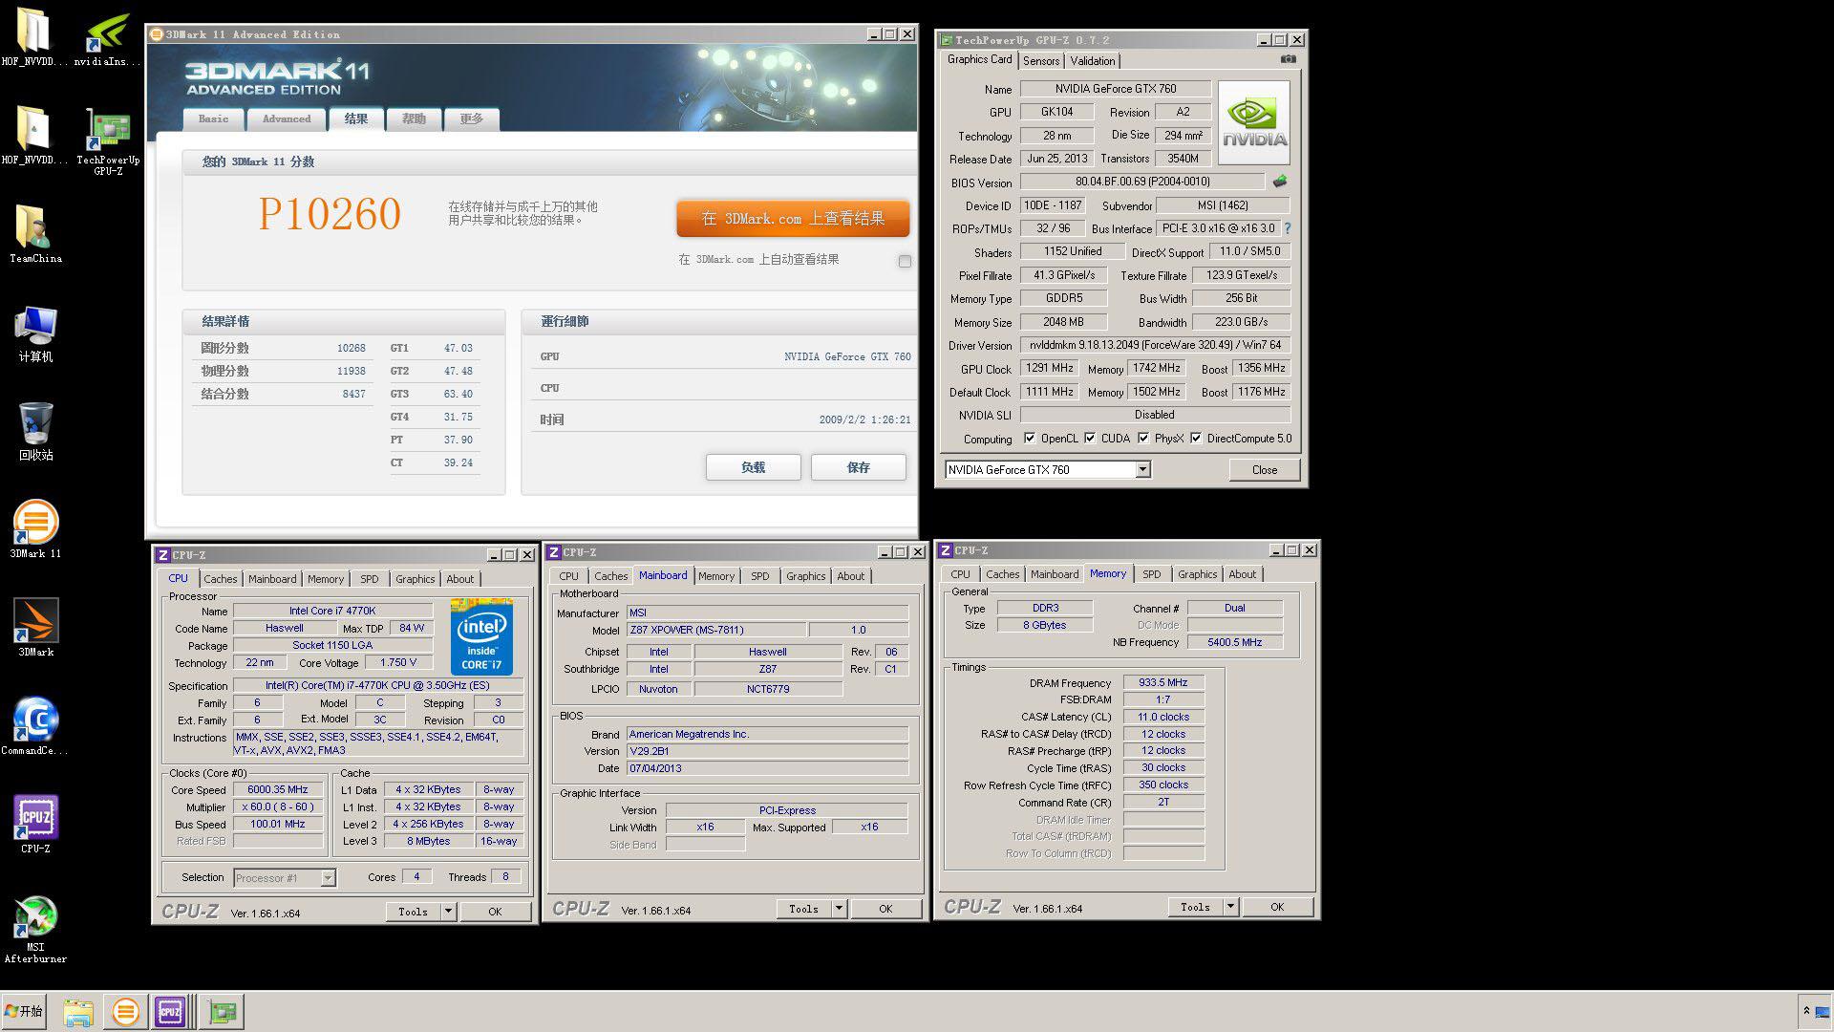Screen dimensions: 1834x1032
Task: Open the 3DMark desktop shortcut
Action: pos(35,627)
